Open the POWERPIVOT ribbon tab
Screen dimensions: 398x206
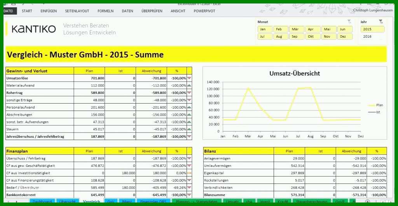[204, 11]
